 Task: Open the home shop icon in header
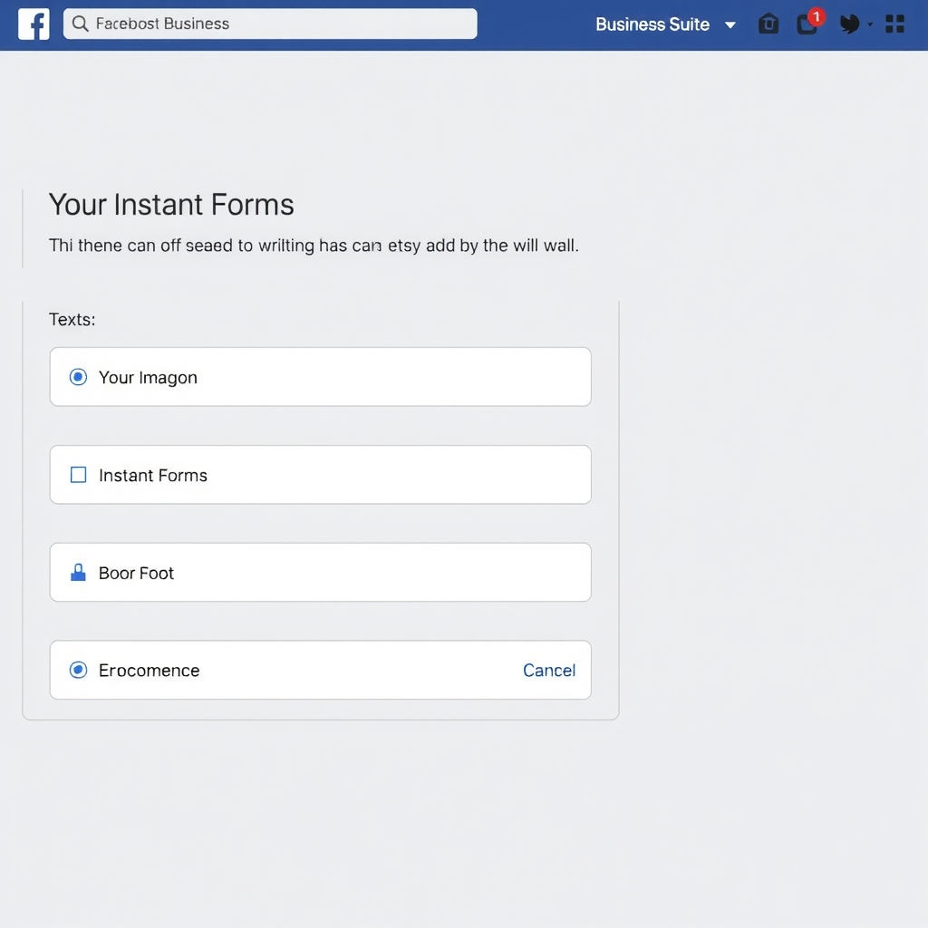pyautogui.click(x=768, y=24)
